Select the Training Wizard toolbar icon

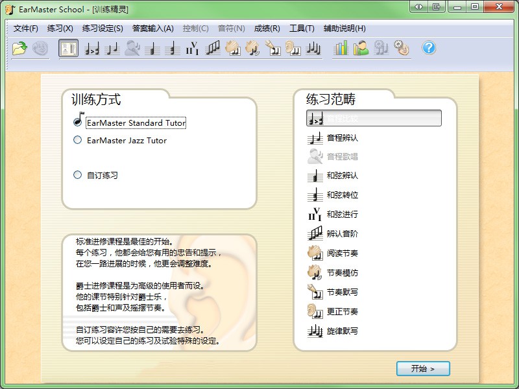click(x=69, y=48)
